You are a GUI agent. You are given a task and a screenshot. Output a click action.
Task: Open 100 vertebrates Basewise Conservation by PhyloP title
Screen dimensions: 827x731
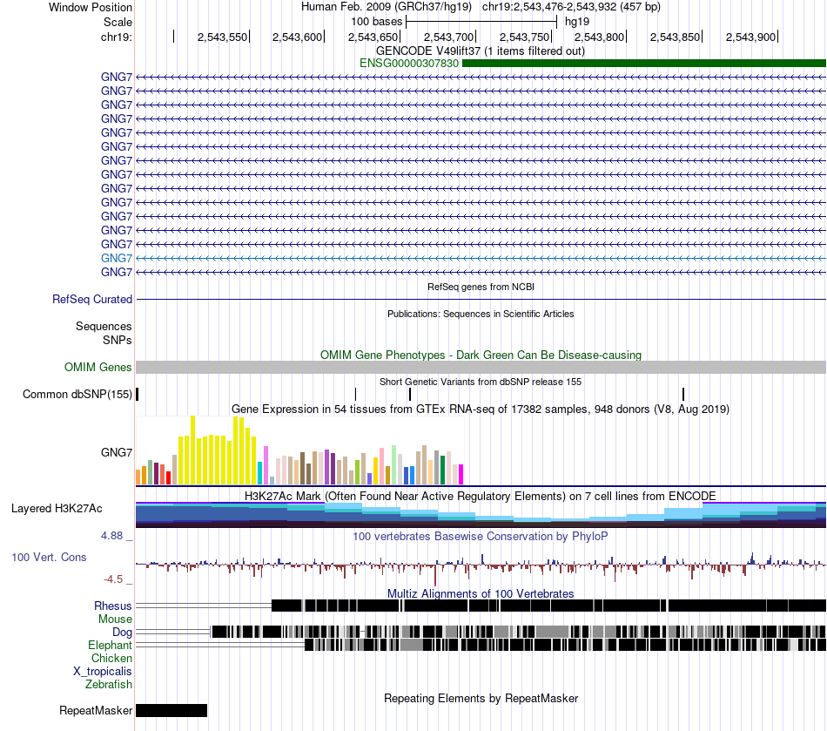[x=481, y=536]
